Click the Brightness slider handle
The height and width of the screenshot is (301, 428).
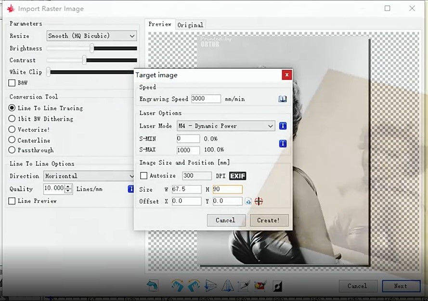(x=91, y=48)
